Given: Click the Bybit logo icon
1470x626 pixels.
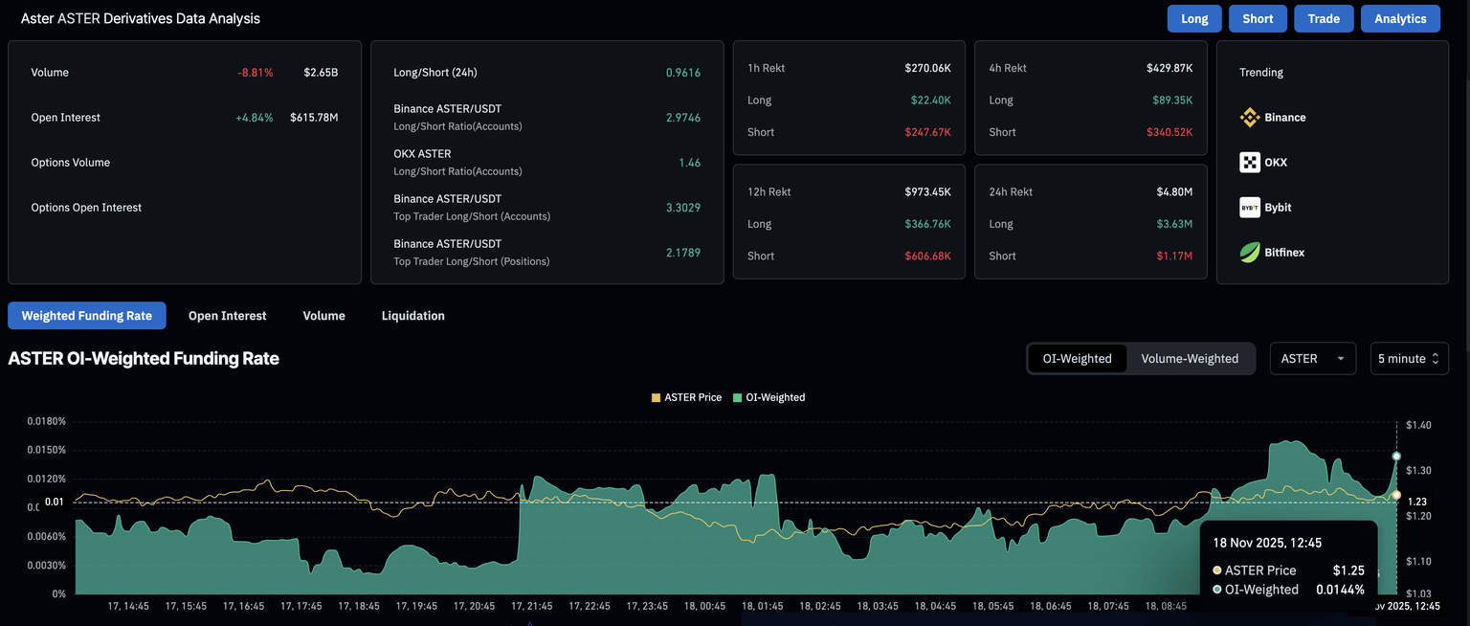Looking at the screenshot, I should 1249,208.
